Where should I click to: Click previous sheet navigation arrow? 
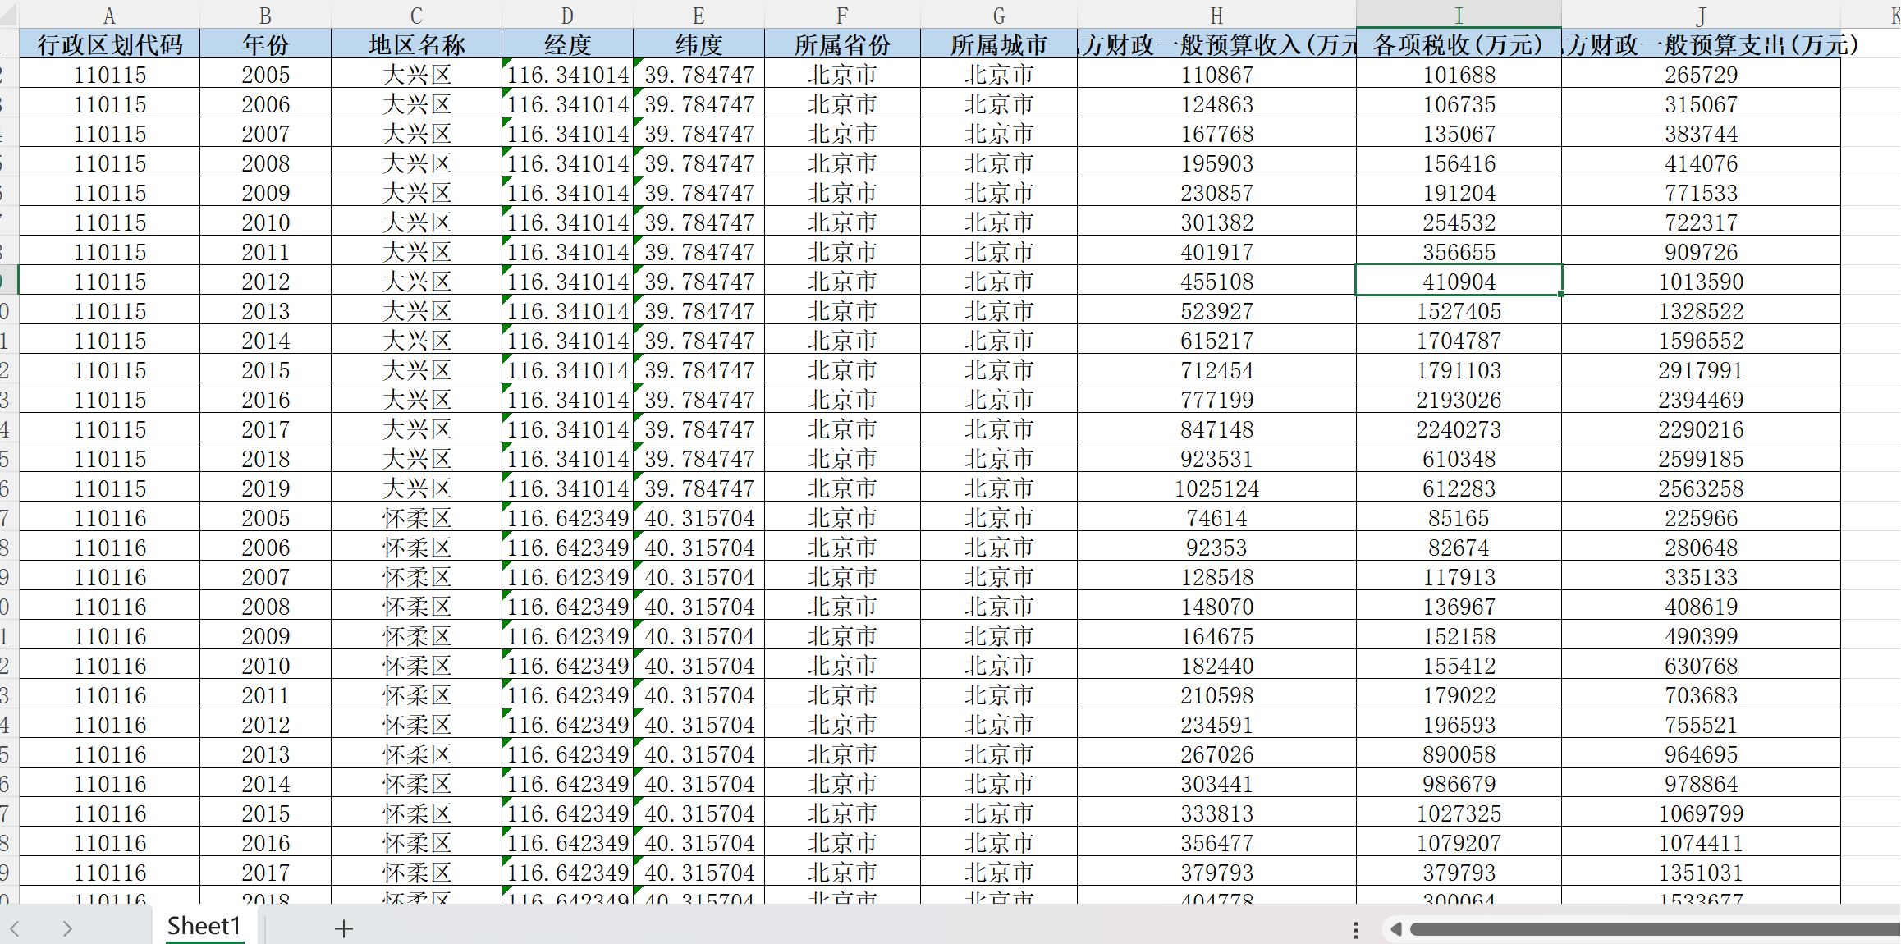click(15, 928)
